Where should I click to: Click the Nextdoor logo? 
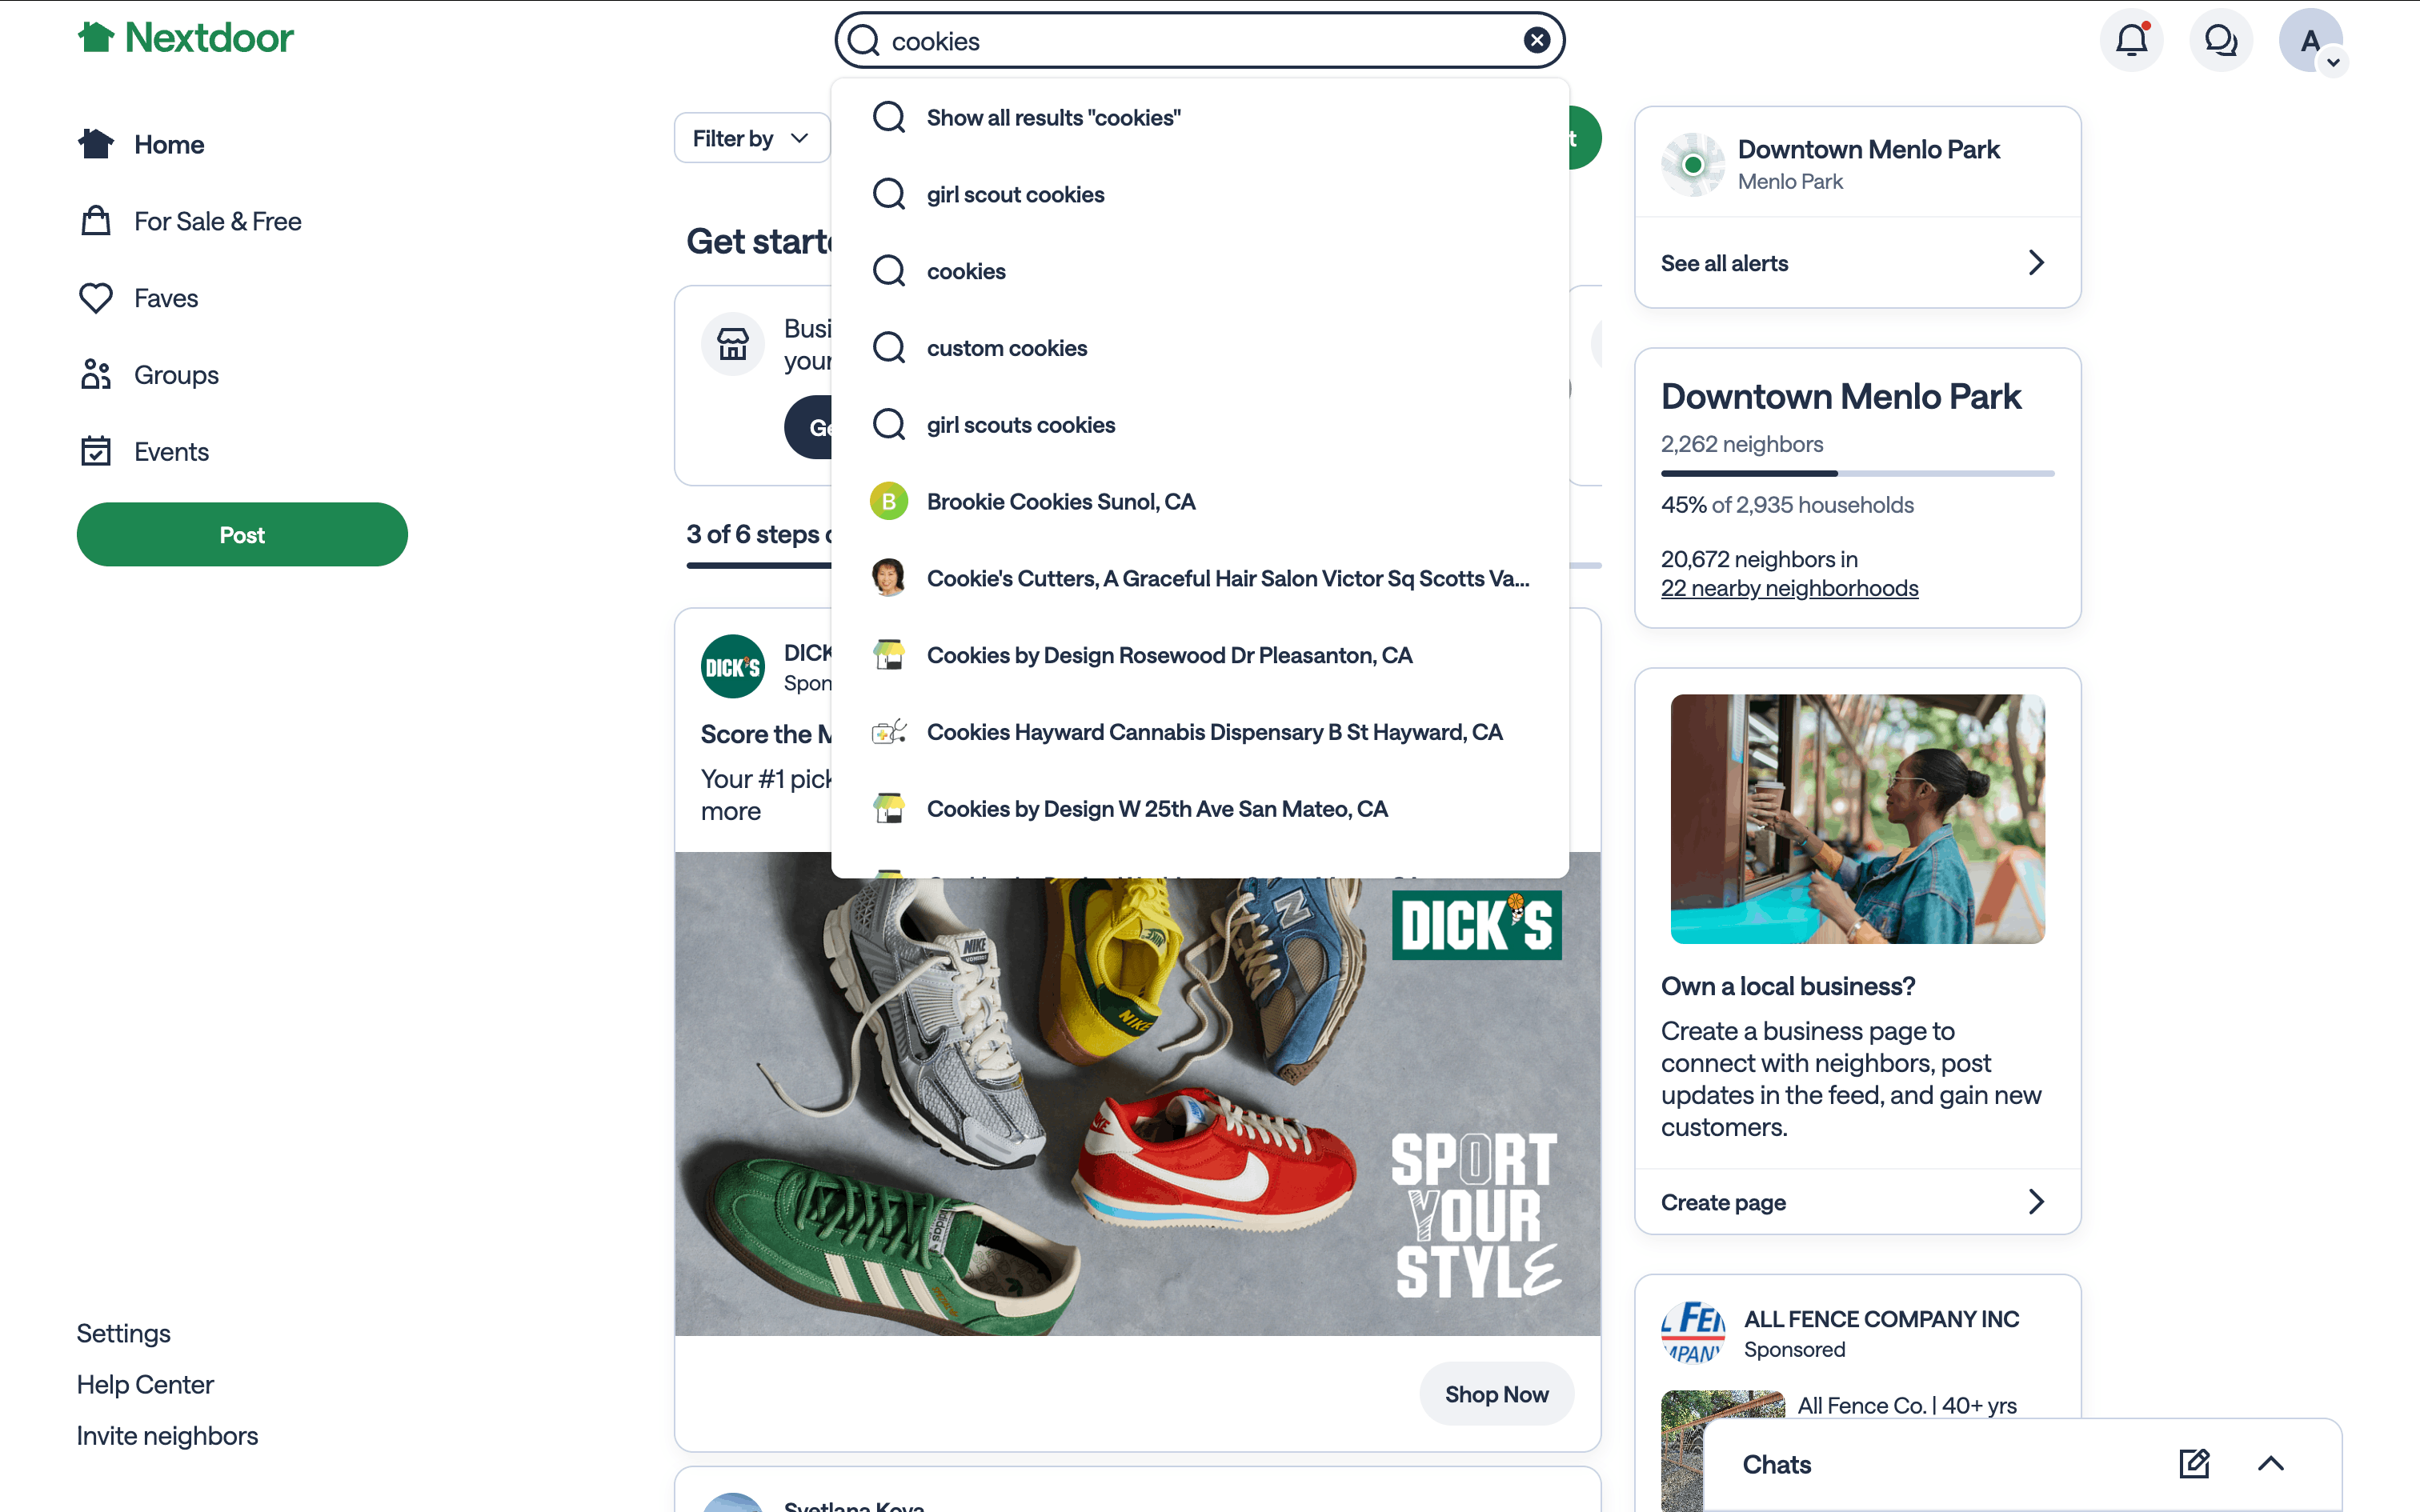tap(186, 38)
